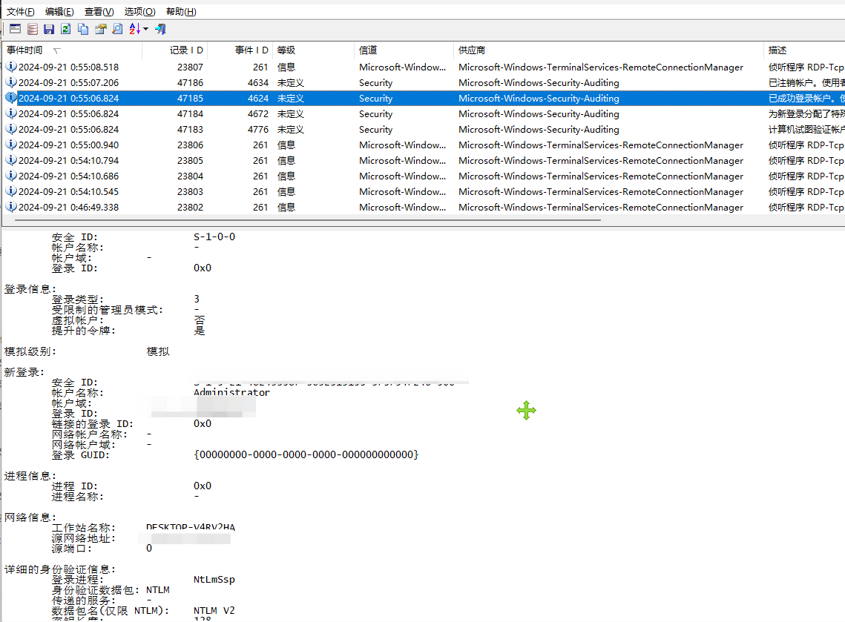845x622 pixels.
Task: Open the 查看(V) menu
Action: (x=99, y=11)
